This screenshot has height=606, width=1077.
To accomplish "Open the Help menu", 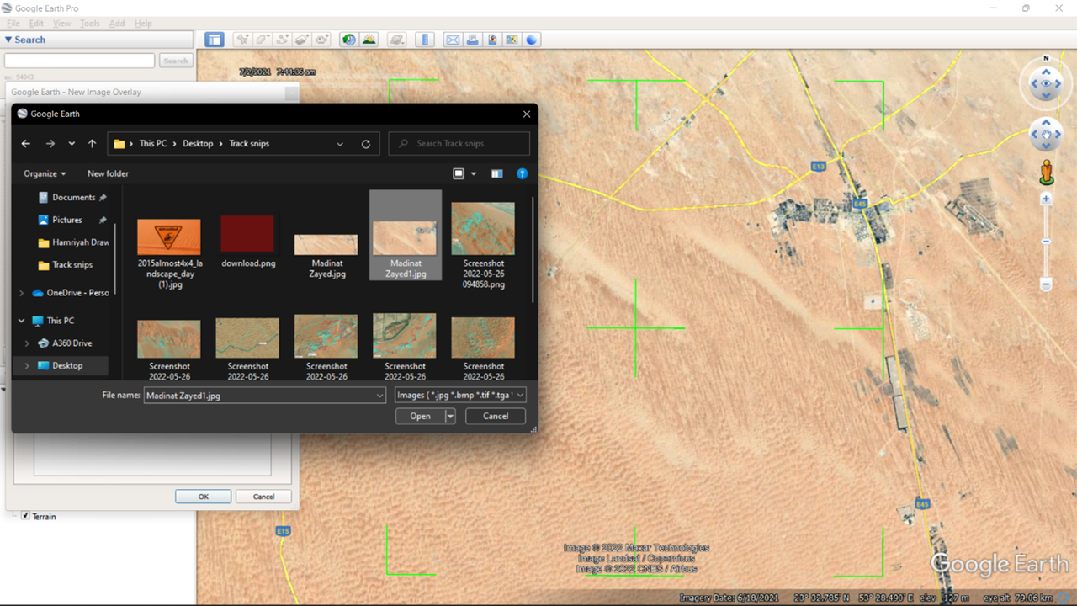I will coord(143,24).
